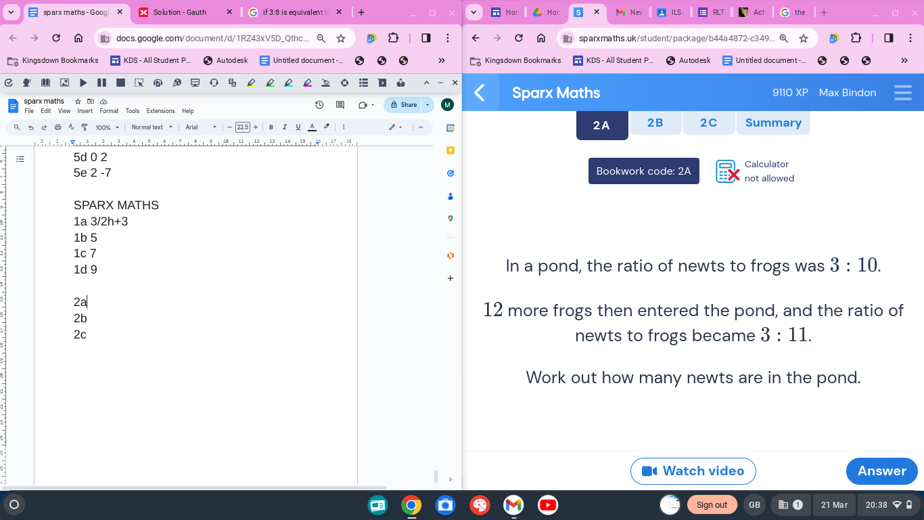The height and width of the screenshot is (520, 924).
Task: Click the translator icon in extension toolbar
Action: pos(232,83)
